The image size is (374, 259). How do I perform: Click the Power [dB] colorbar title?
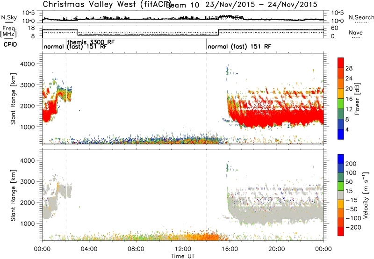[357, 99]
